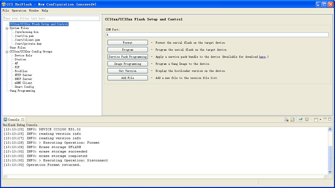Select CC31xx/CC32xx Flash Setup and Control tree item

[x=39, y=24]
